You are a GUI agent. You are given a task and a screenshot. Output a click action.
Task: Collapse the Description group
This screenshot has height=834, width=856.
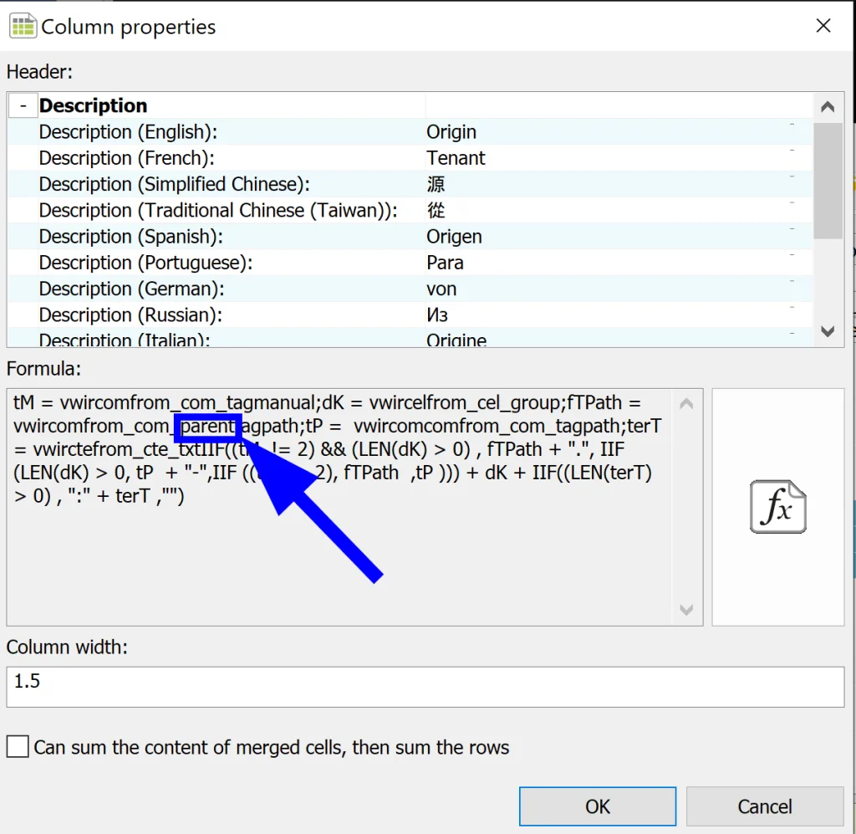click(23, 105)
